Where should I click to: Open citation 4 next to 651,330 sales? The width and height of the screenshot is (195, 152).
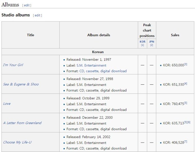point(186,83)
